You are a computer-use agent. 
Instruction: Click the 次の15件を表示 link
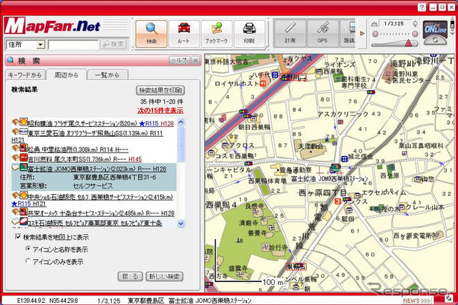click(x=160, y=111)
